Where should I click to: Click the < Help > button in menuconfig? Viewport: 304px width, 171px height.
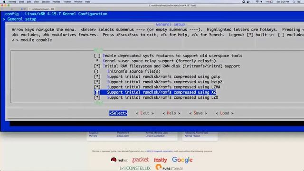tap(171, 113)
